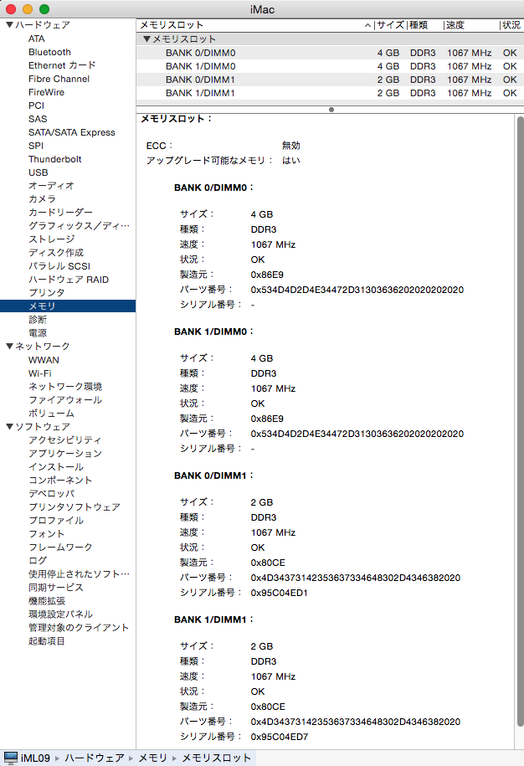Open フォント in the sidebar
524x766 pixels.
(x=46, y=534)
